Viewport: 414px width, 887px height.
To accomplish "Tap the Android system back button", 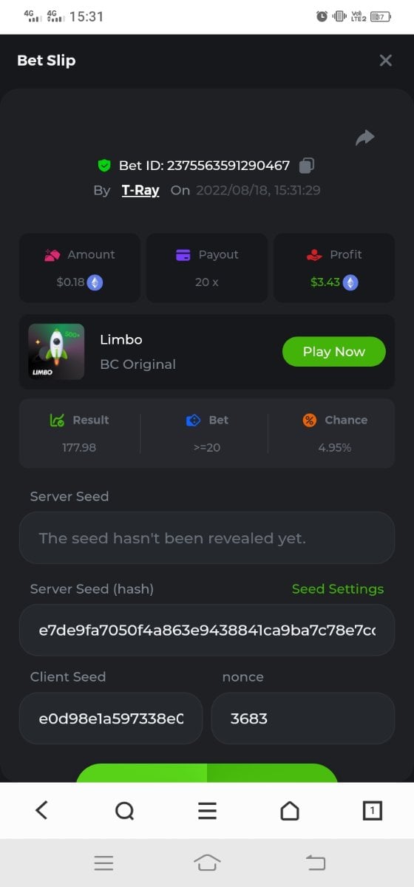I will point(316,863).
